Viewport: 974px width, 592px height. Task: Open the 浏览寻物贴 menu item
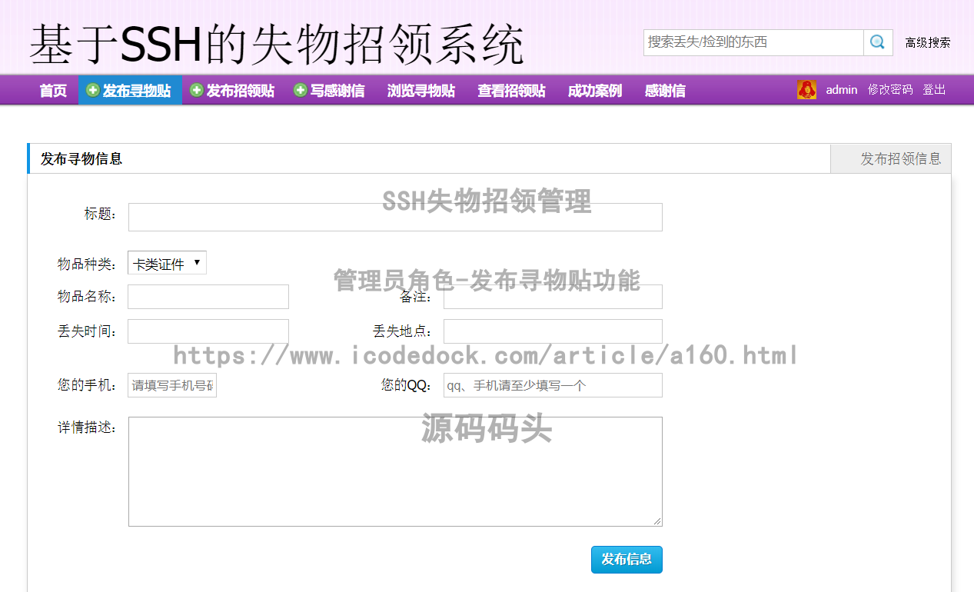pos(421,90)
